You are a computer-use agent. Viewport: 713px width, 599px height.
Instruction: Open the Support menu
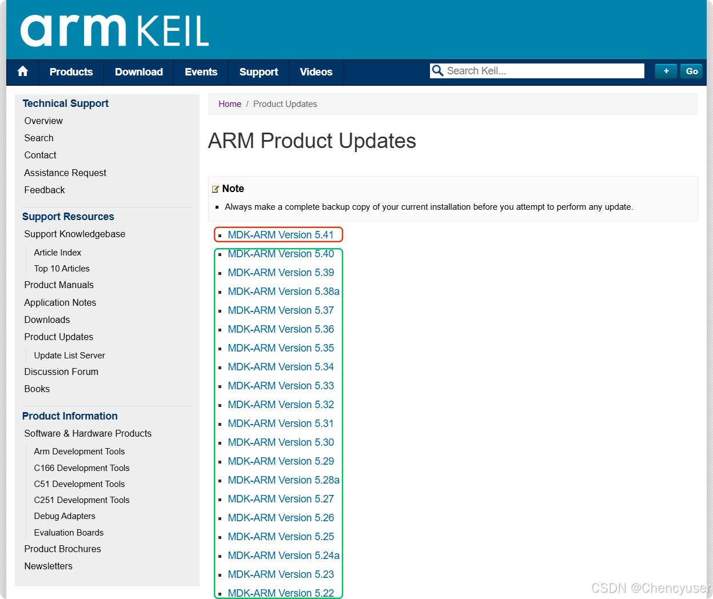[258, 72]
